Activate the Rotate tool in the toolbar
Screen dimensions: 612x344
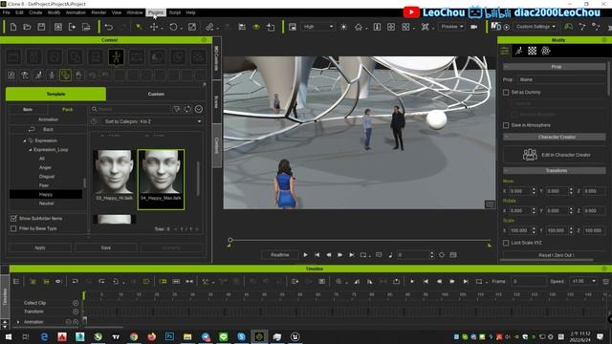pyautogui.click(x=173, y=27)
